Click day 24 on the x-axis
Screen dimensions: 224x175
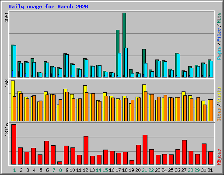click(x=164, y=170)
